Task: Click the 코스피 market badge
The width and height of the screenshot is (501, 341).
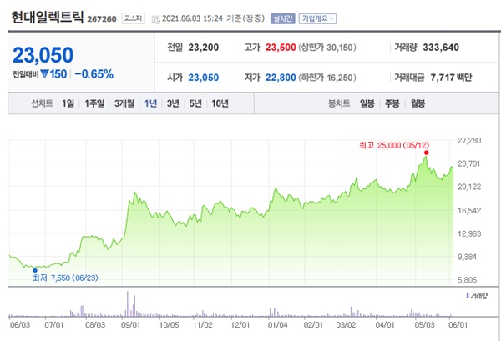Action: 133,18
